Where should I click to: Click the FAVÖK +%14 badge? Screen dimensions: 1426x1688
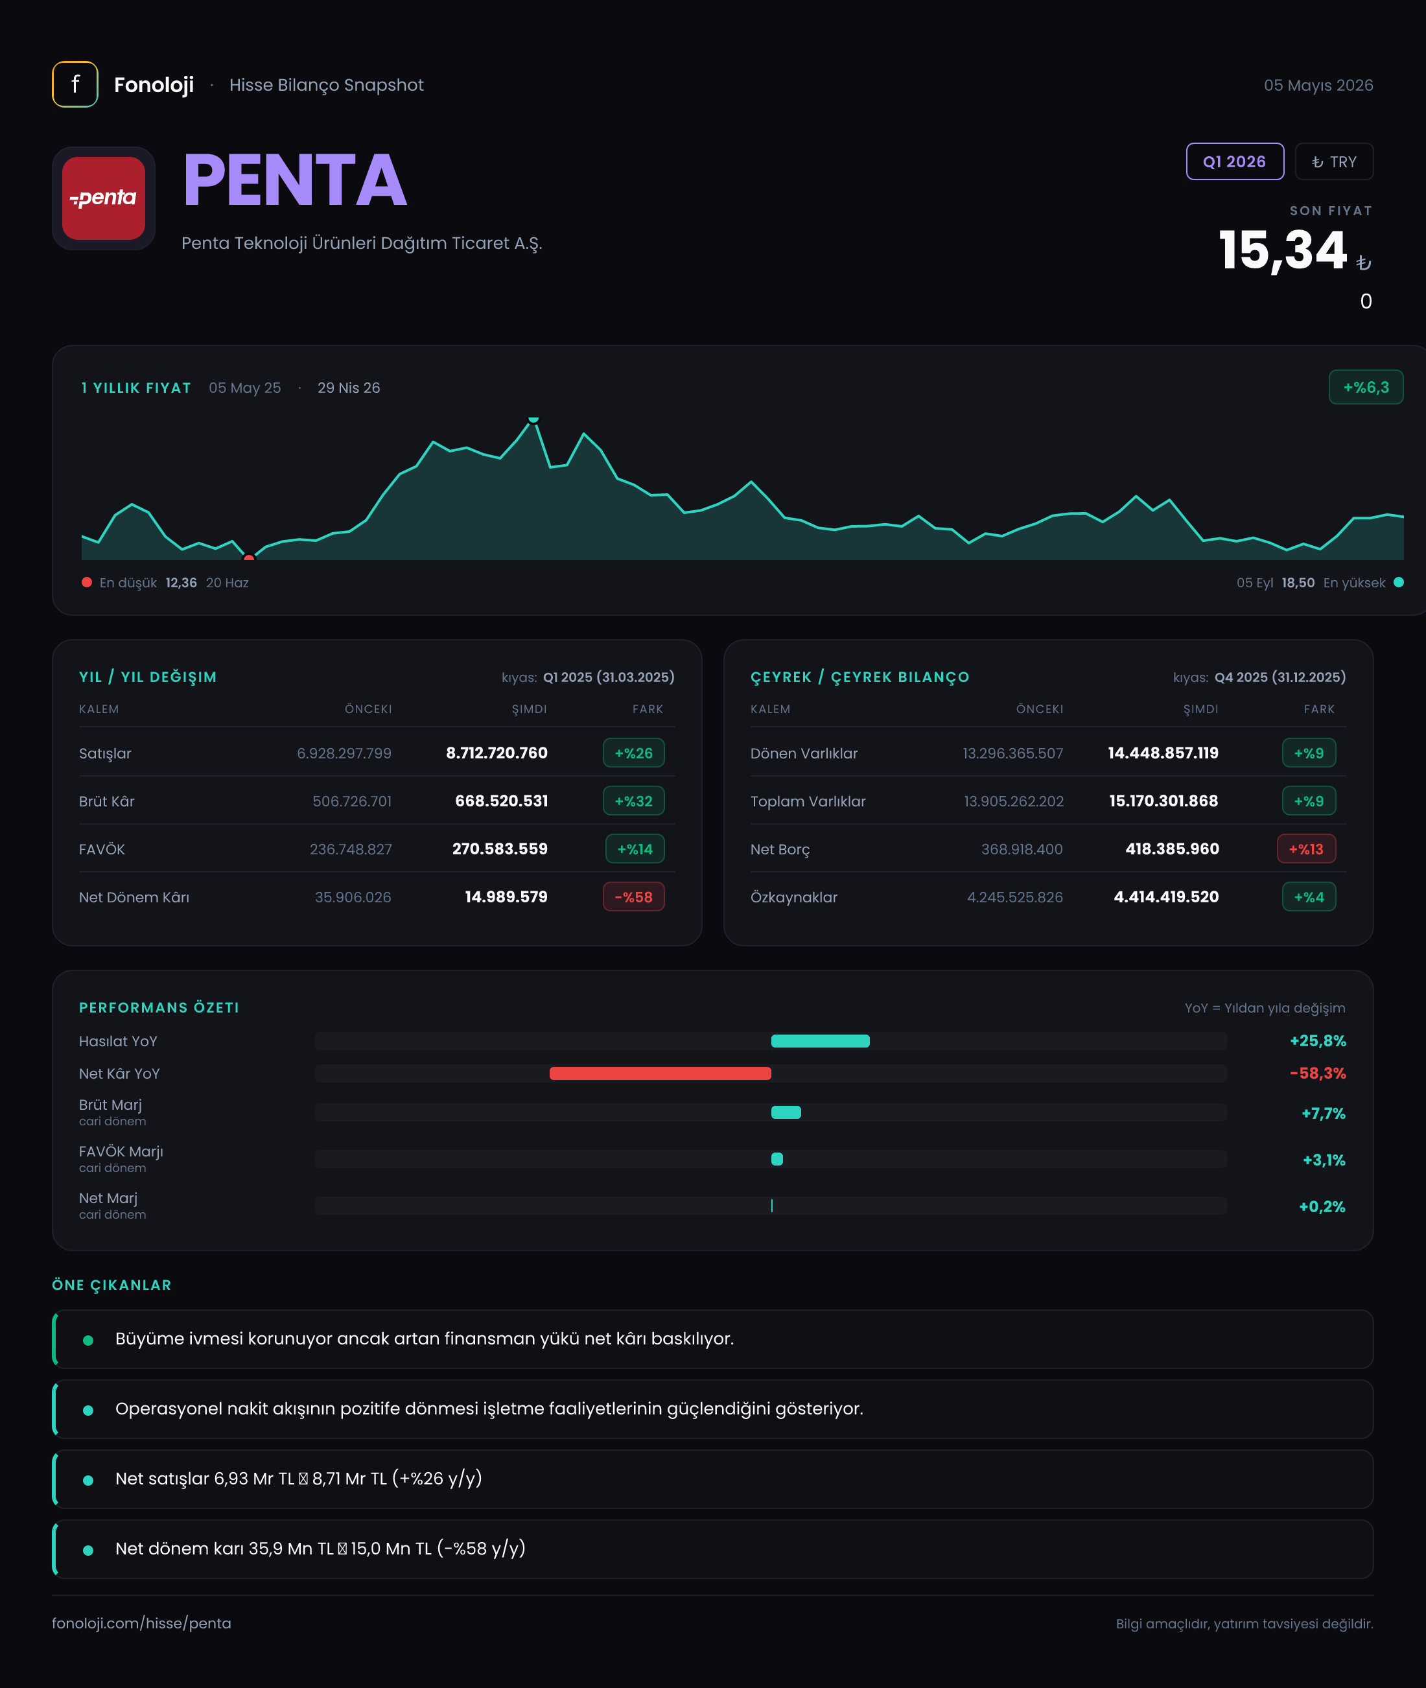[635, 849]
